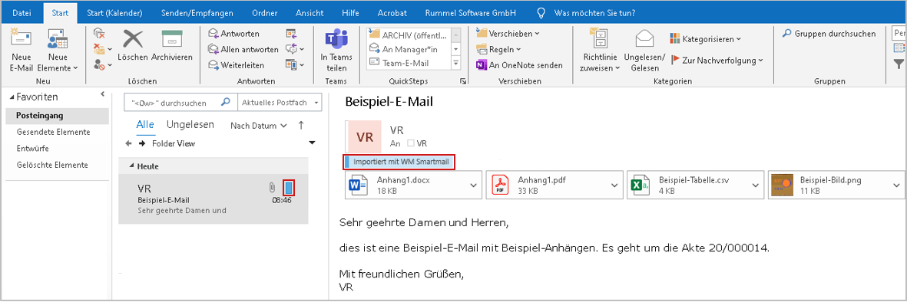907x302 pixels.
Task: Toggle Ungelesen/Gelesen status
Action: click(644, 51)
